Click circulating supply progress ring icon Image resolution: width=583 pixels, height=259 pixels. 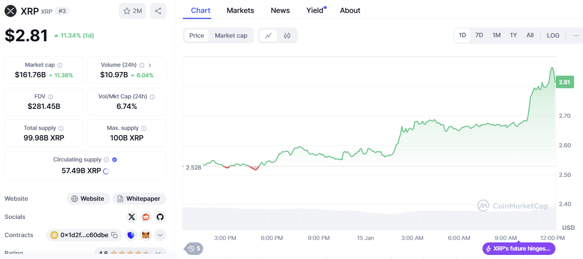[106, 171]
